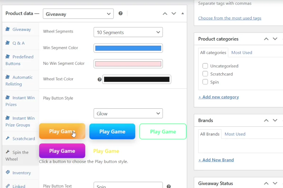The image size is (283, 188).
Task: Move Product data panel down arrow
Action: [x=174, y=14]
